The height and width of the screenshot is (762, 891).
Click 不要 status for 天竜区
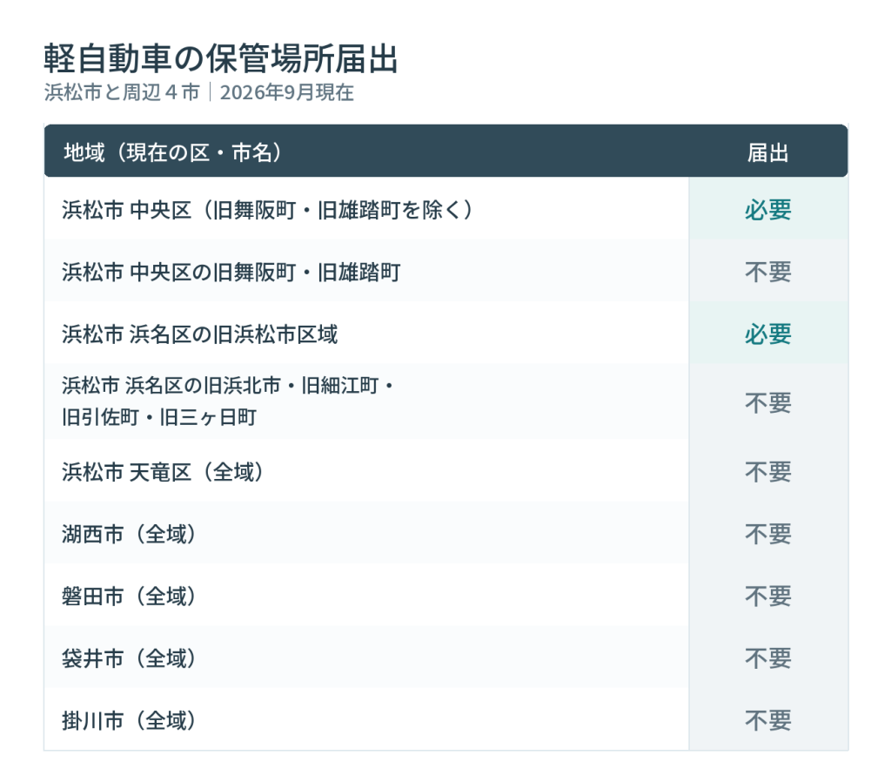tap(767, 471)
